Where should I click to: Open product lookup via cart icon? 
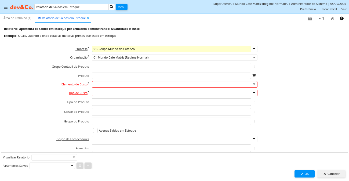pos(254,76)
